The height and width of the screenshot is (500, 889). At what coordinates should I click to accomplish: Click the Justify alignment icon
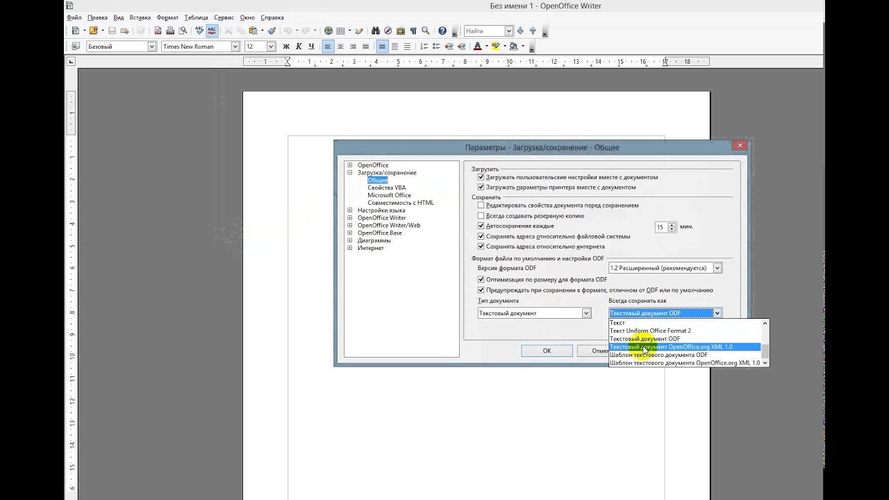(x=366, y=47)
